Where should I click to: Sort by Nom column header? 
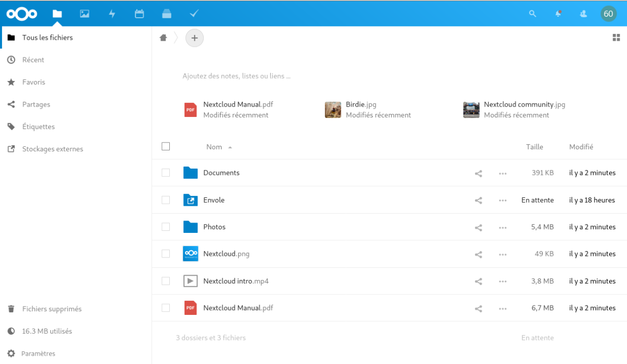[x=214, y=147]
